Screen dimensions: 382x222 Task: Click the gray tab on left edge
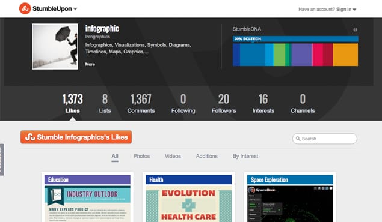click(2, 160)
